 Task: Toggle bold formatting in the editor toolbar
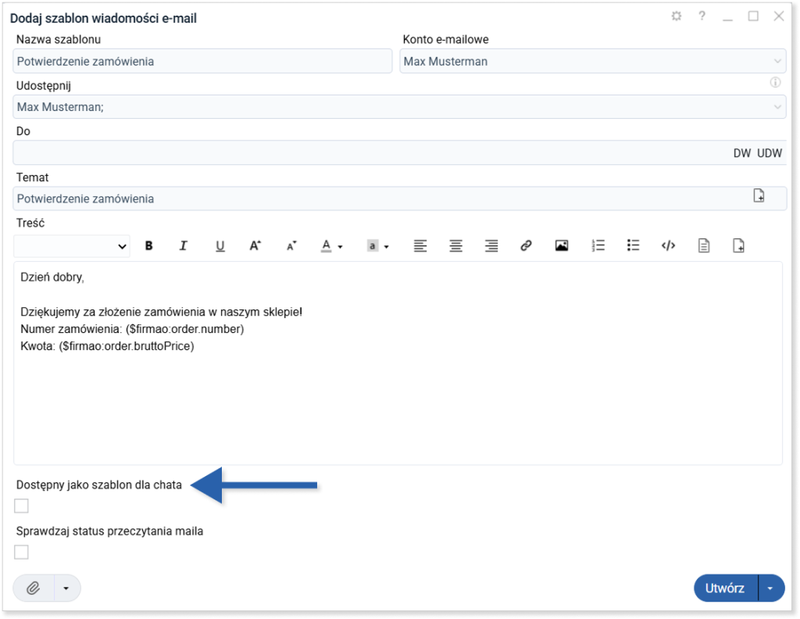pyautogui.click(x=149, y=246)
